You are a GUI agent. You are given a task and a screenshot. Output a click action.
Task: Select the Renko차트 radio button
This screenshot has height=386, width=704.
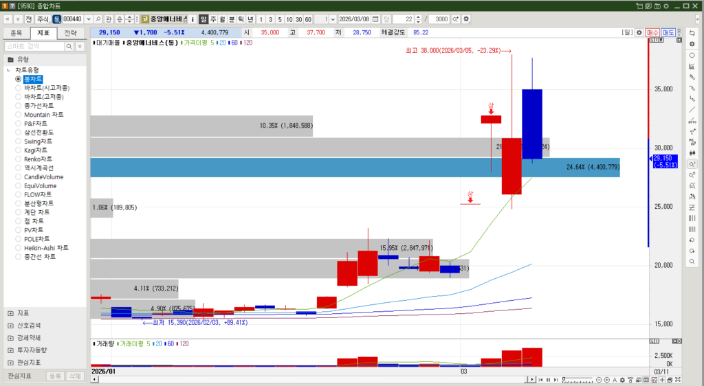click(x=18, y=159)
